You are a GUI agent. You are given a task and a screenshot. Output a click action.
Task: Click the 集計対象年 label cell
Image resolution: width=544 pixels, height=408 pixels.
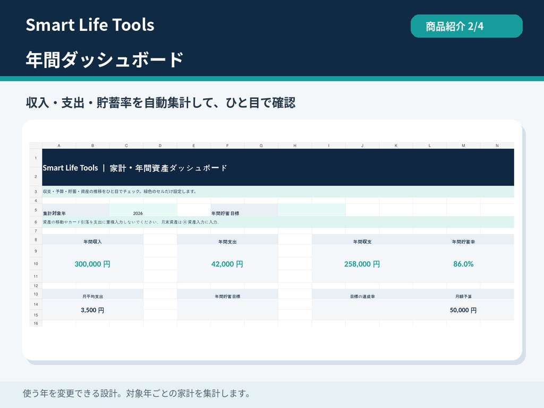pyautogui.click(x=75, y=210)
